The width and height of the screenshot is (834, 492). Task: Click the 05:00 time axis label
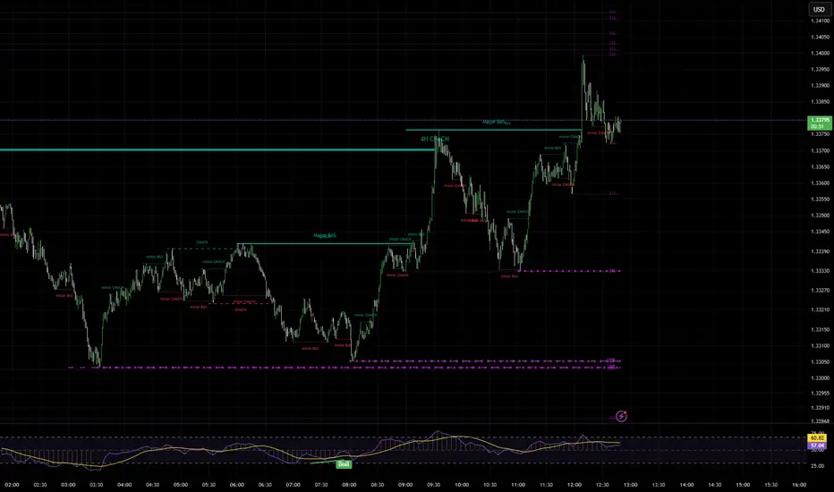[x=181, y=485]
